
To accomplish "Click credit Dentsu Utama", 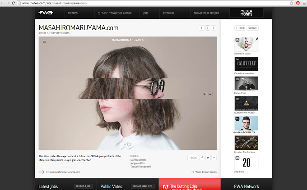I will 139,160.
